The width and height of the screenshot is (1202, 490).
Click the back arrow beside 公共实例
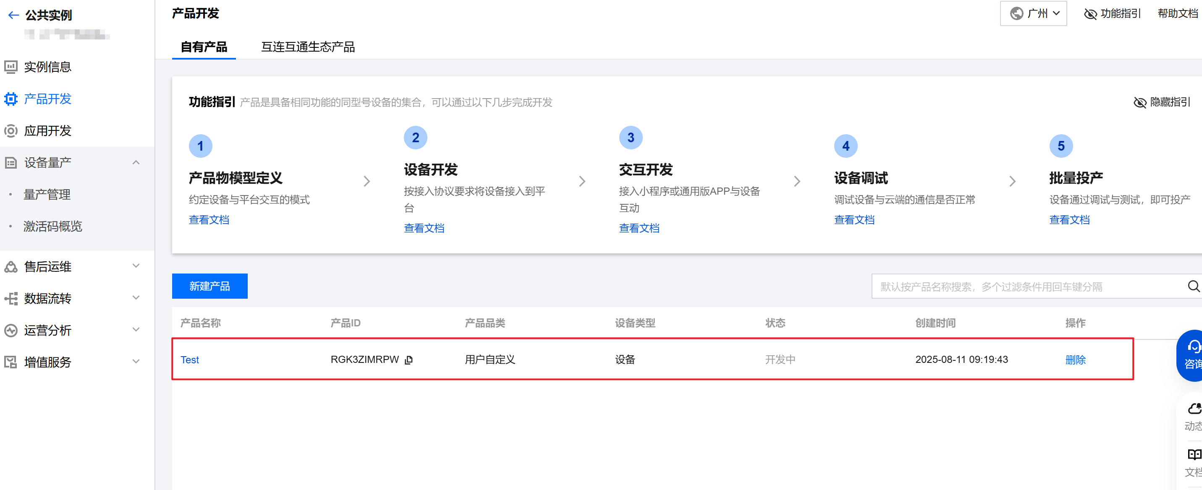pyautogui.click(x=13, y=16)
